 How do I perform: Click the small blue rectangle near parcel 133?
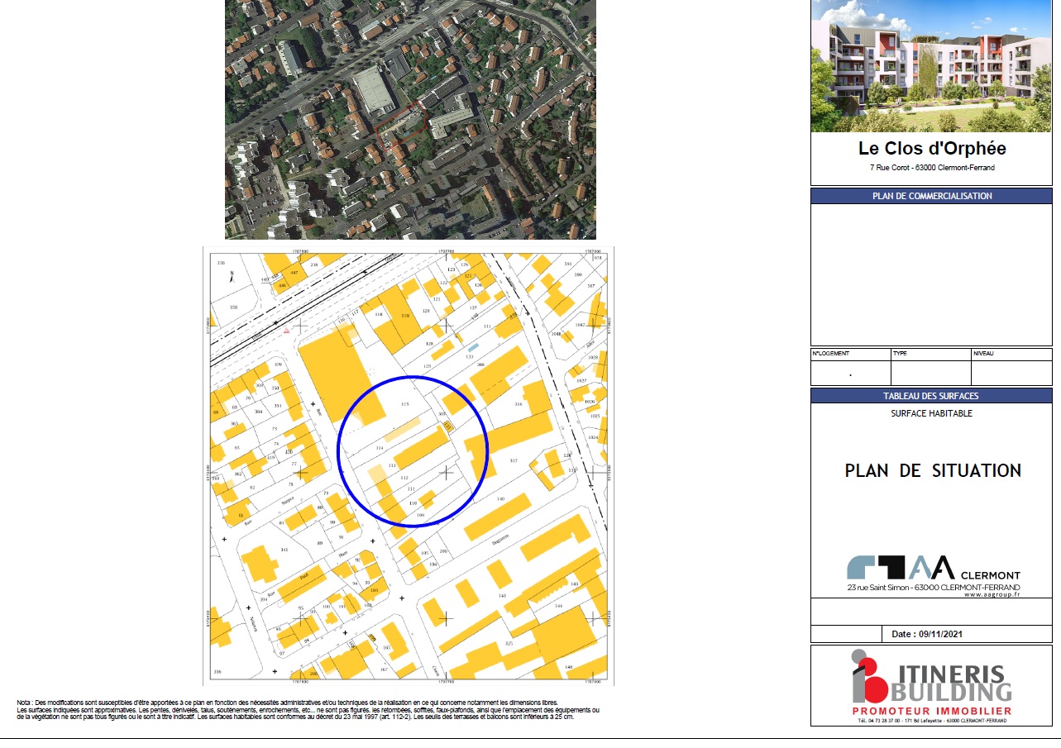(x=472, y=348)
